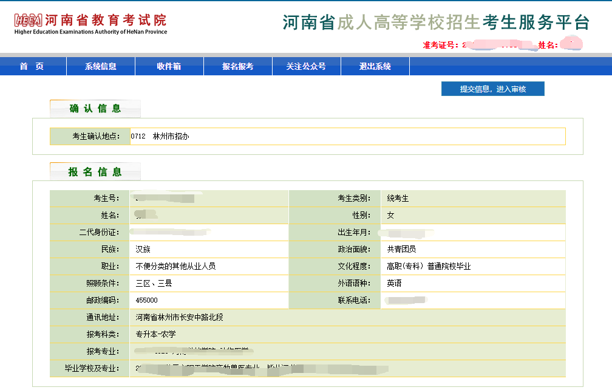Click 退出系统 to log out
The image size is (612, 390).
pyautogui.click(x=375, y=66)
